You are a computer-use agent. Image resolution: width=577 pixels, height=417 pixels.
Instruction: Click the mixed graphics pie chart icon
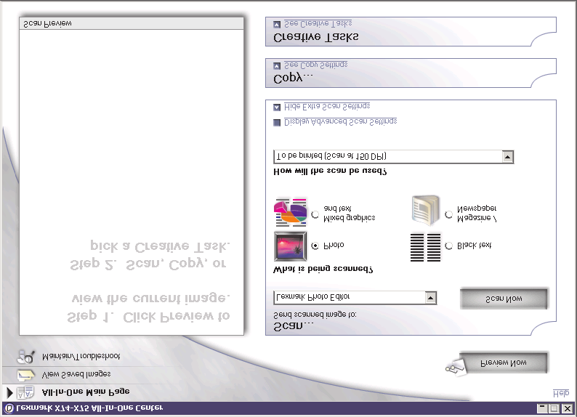[x=291, y=212]
